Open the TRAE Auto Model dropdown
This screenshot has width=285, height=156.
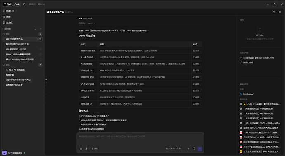[175, 149]
